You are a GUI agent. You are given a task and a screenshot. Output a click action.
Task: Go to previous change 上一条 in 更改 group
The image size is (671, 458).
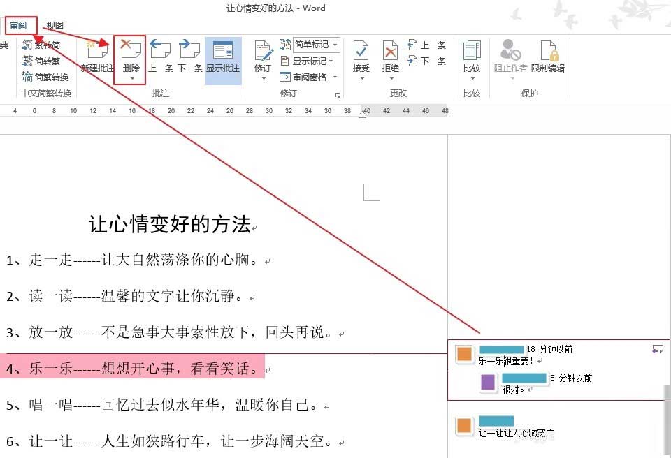[x=427, y=45]
